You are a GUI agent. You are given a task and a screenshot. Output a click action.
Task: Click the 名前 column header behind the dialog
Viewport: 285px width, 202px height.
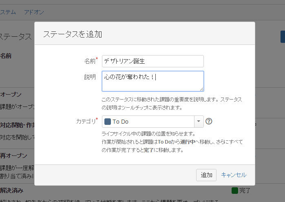6,55
